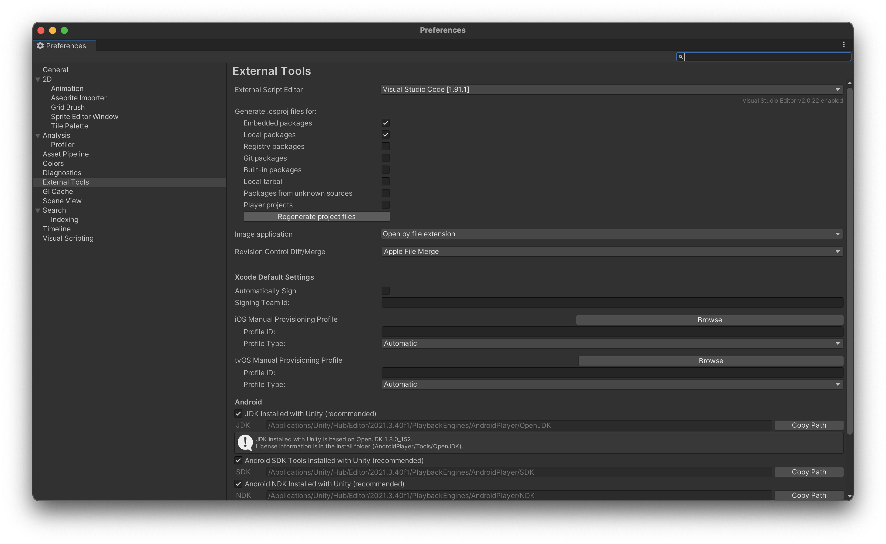Collapse the Search tree arrow
Viewport: 886px width, 544px height.
tap(38, 211)
